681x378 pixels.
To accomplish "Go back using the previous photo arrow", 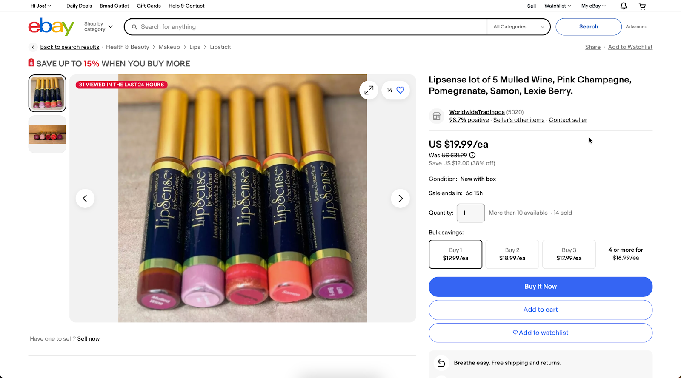I will (x=85, y=198).
